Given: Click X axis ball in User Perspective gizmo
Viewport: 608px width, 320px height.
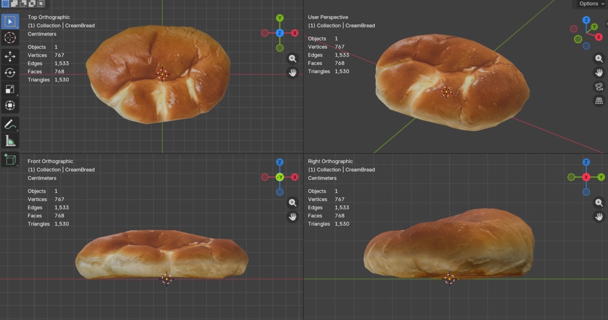Looking at the screenshot, I should click(x=598, y=37).
